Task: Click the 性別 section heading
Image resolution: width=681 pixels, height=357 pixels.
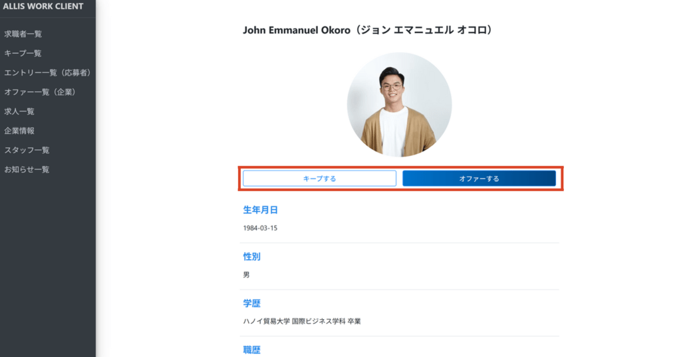Action: (251, 256)
